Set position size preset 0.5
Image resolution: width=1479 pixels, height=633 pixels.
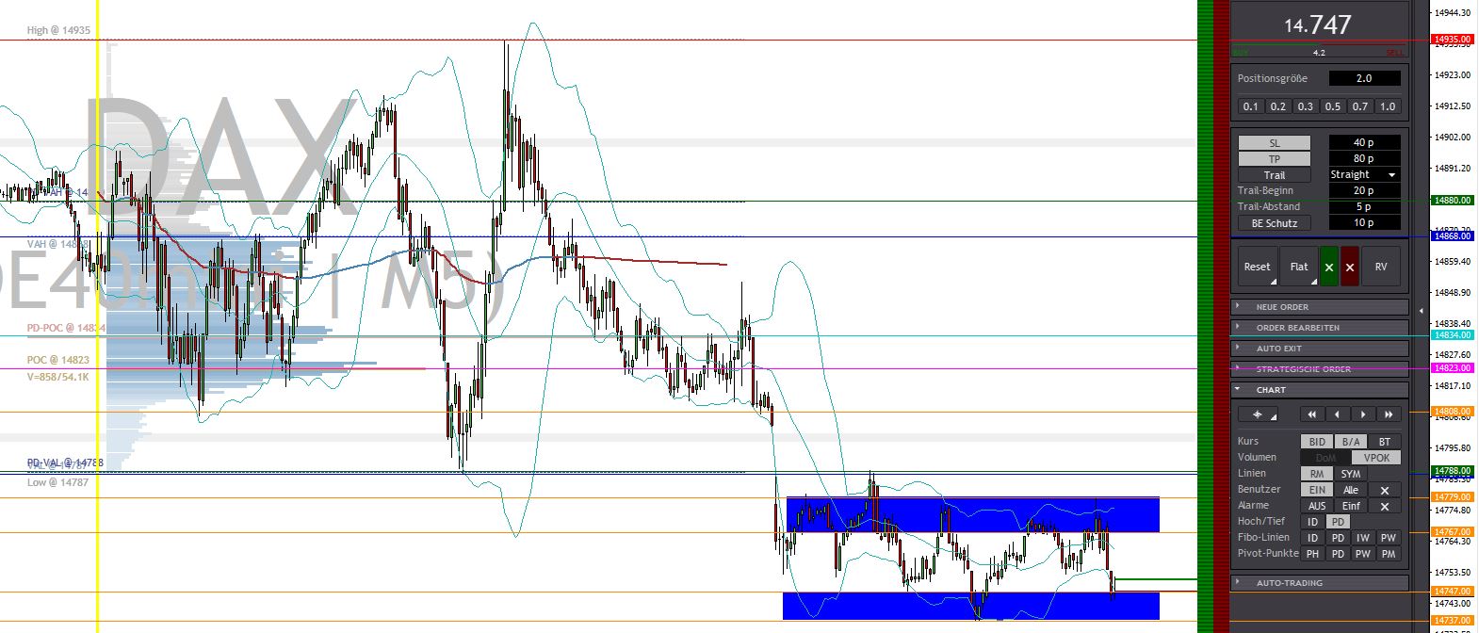1333,106
